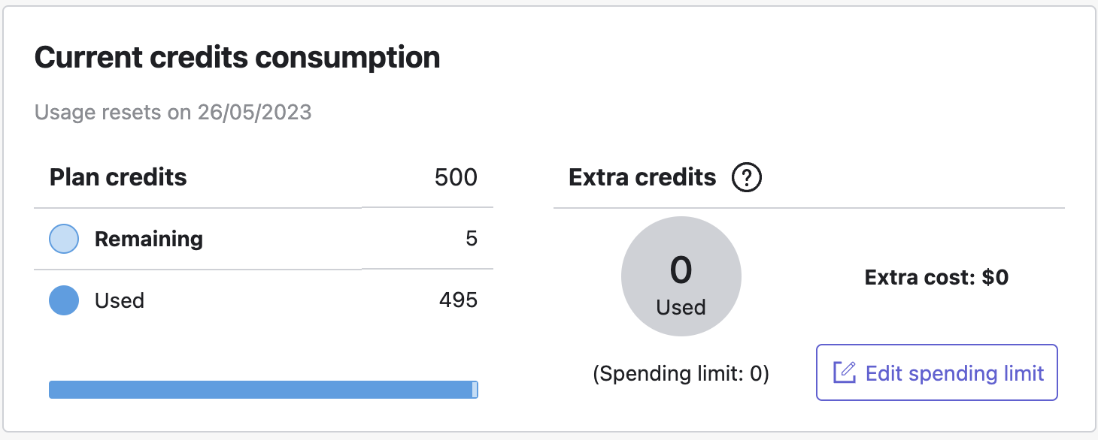Click the Edit spending limit button
Screen dimensions: 1098x440
pos(936,372)
